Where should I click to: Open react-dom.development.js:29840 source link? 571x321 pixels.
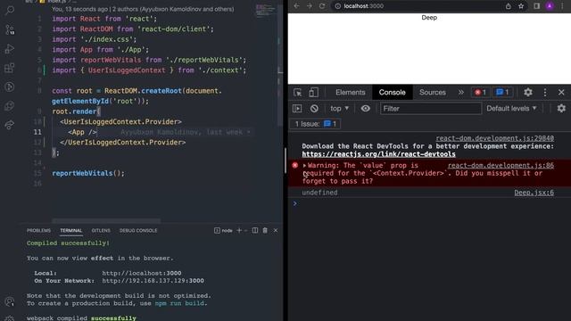click(x=495, y=138)
